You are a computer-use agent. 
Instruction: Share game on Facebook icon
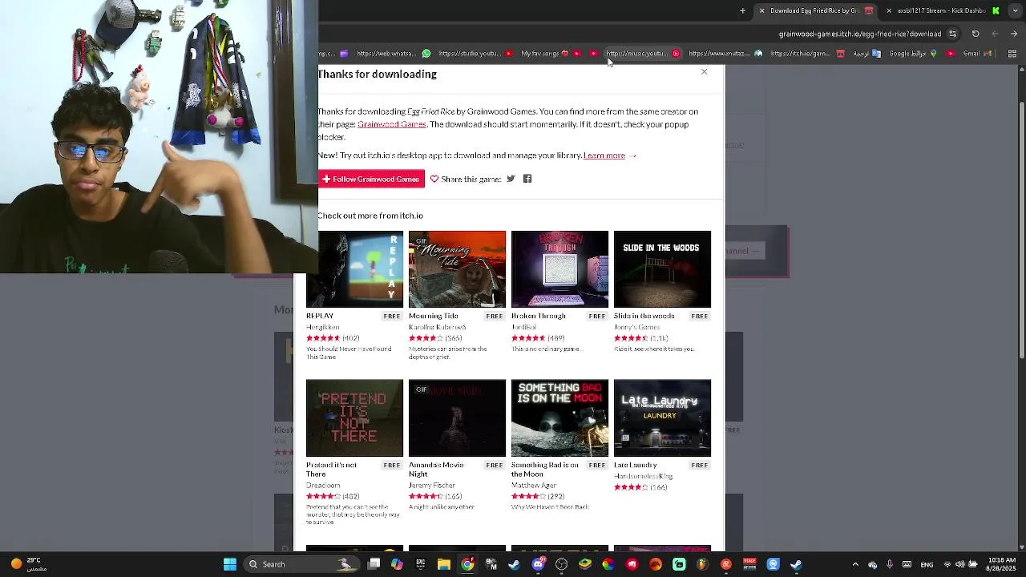coord(527,179)
